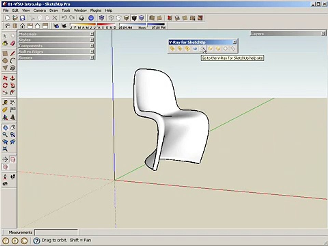The height and width of the screenshot is (246, 328).
Task: Add a V-Ray sphere icon
Action: point(225,49)
